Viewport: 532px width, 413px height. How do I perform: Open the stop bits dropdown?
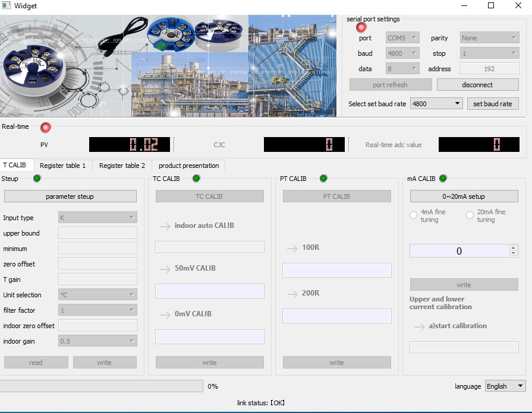[x=490, y=53]
